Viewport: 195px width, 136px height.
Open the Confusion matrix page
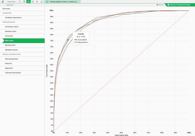point(22,27)
